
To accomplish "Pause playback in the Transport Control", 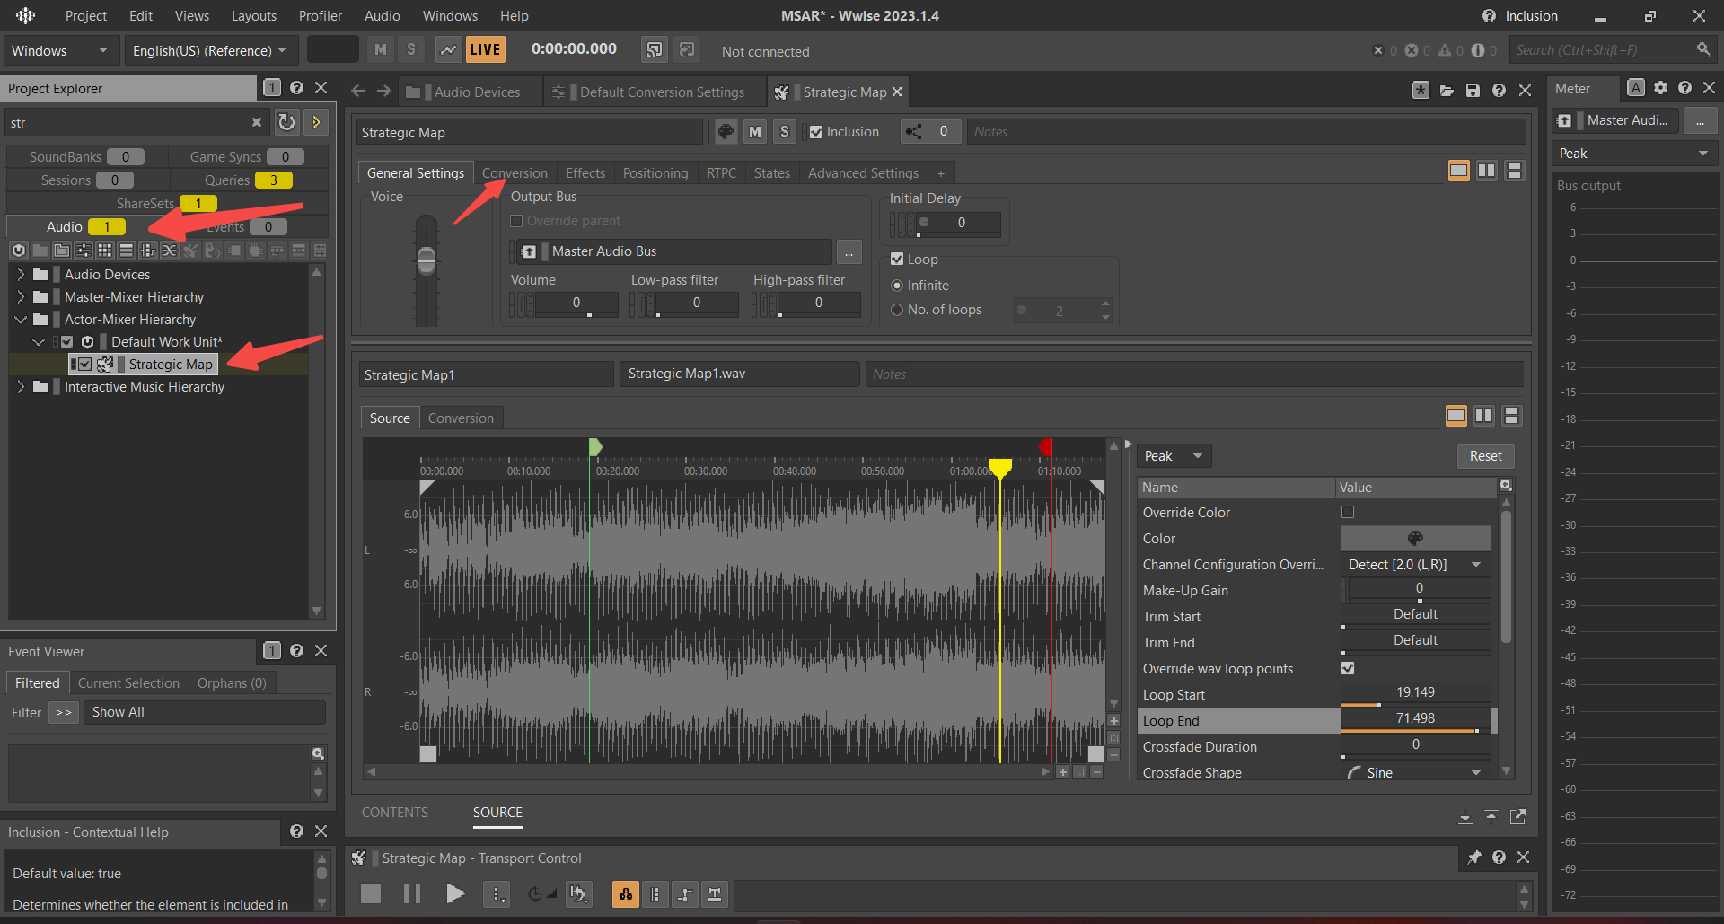I will pyautogui.click(x=412, y=893).
